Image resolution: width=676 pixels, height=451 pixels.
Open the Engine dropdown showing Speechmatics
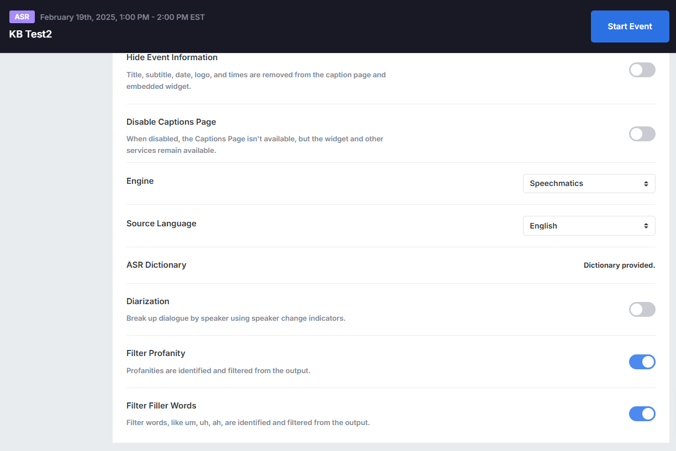pos(589,183)
